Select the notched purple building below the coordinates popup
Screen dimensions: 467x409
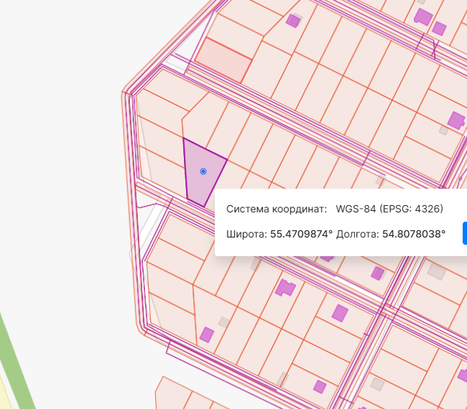[x=285, y=288]
